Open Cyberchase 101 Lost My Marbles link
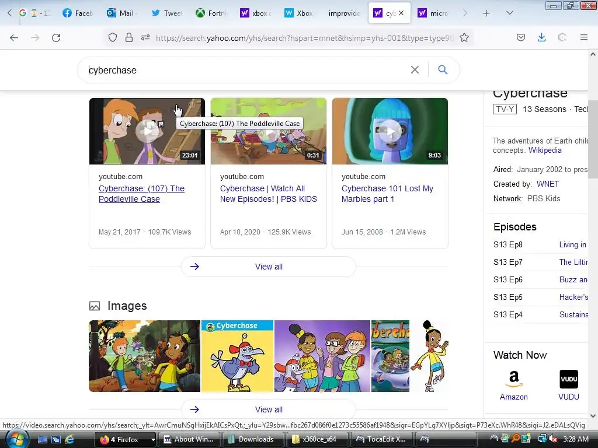The height and width of the screenshot is (448, 598). pyautogui.click(x=388, y=194)
